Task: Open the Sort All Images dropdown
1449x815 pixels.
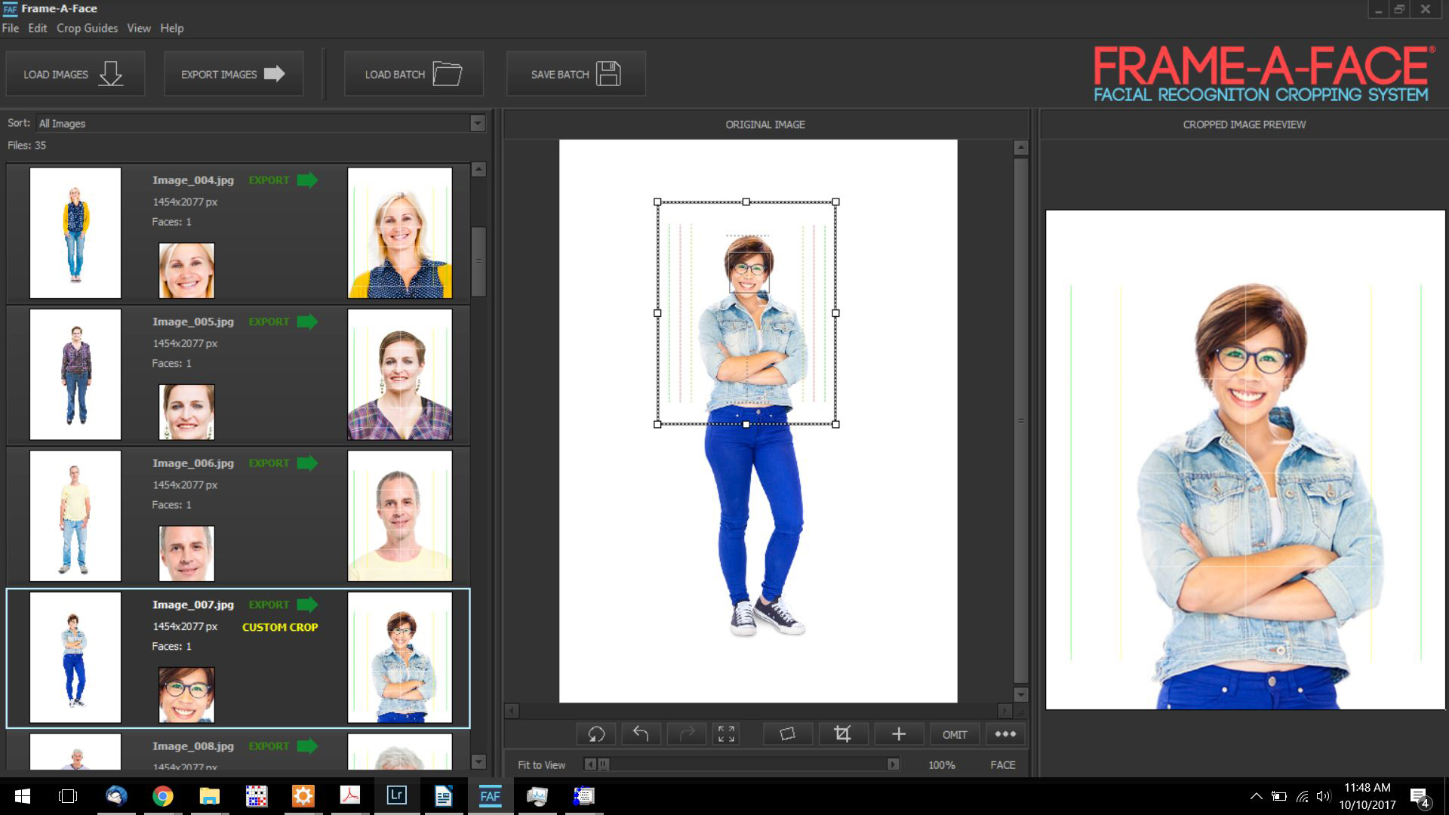Action: pos(260,123)
